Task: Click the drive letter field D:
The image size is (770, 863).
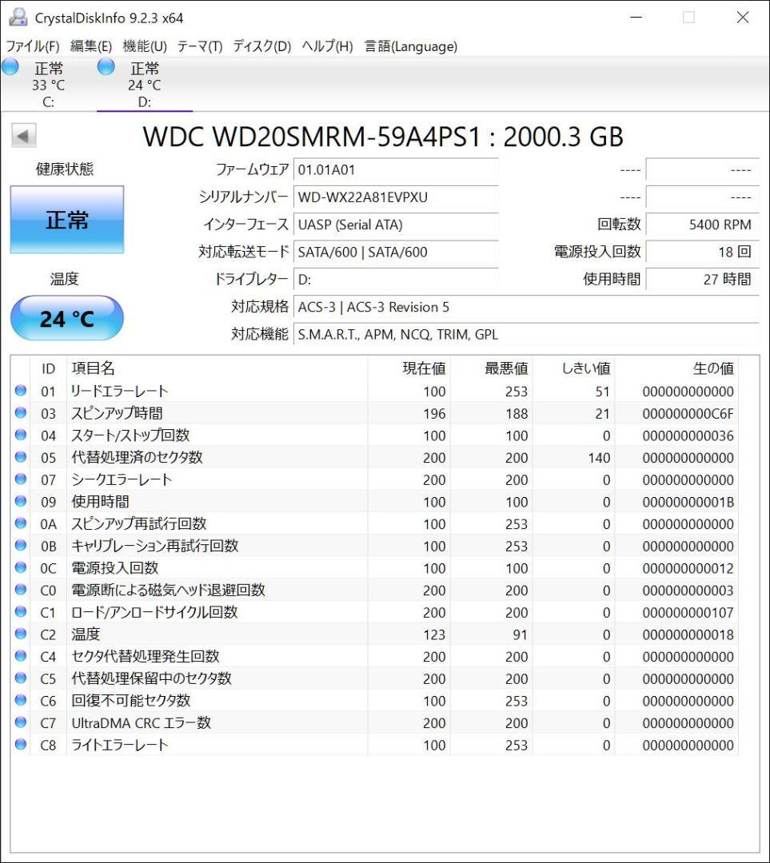Action: (396, 280)
